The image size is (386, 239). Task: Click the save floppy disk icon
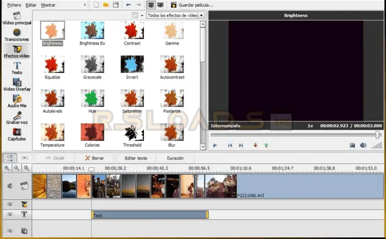115,5
